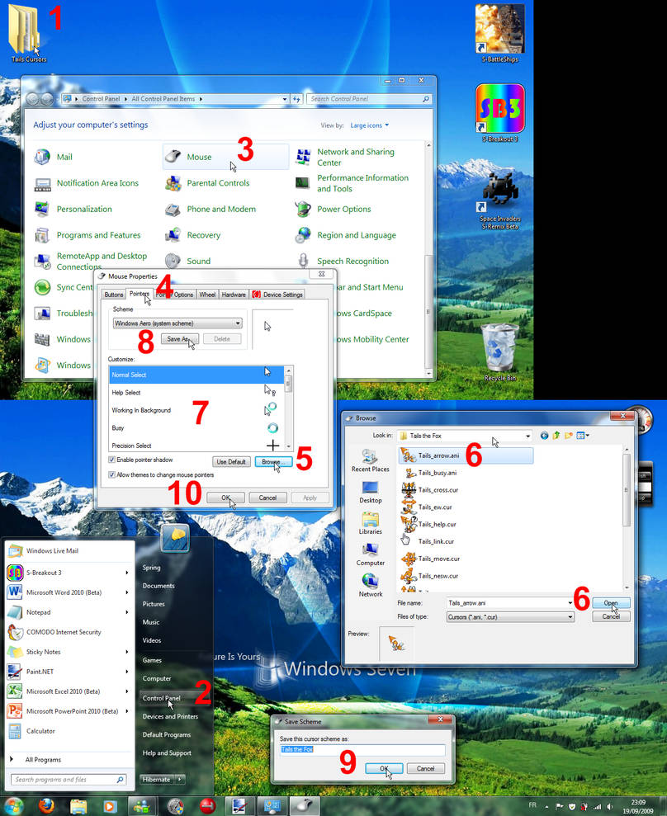Select Computer in Browse places bar
Screen dimensions: 667x816
pos(370,554)
